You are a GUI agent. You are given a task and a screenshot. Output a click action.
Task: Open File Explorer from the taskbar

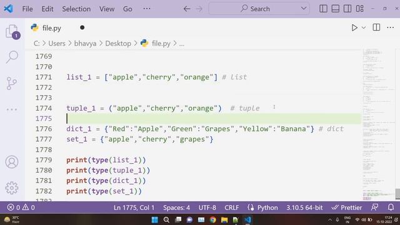pos(224,219)
